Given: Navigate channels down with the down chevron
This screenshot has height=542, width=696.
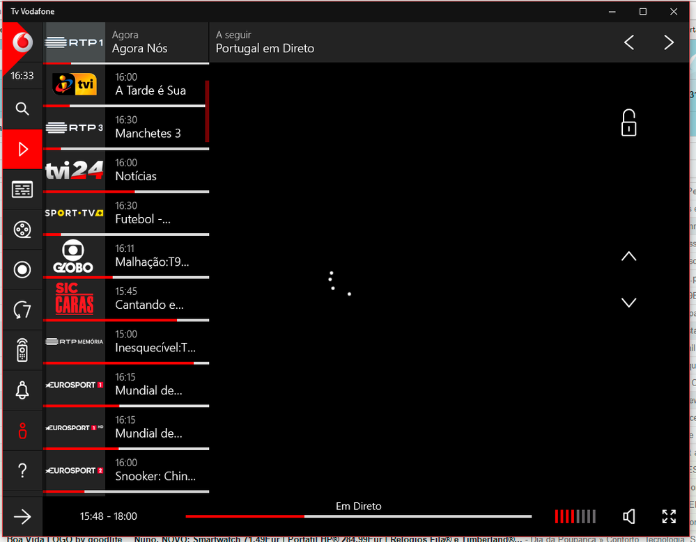Looking at the screenshot, I should click(x=628, y=302).
